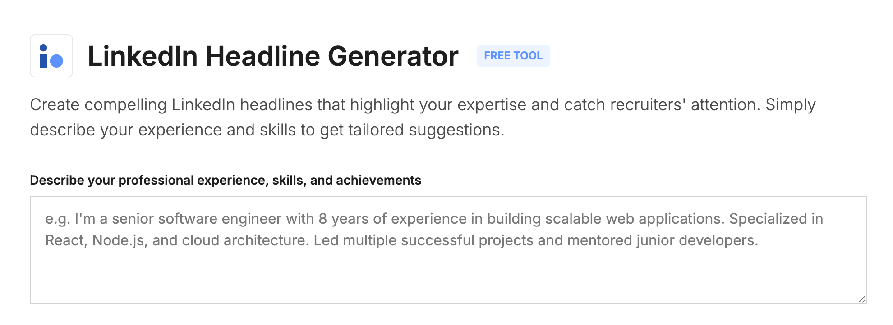Click the word 'Generator' in the heading

click(393, 56)
